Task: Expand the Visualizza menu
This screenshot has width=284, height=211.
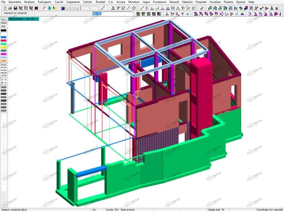Action: tap(215, 2)
